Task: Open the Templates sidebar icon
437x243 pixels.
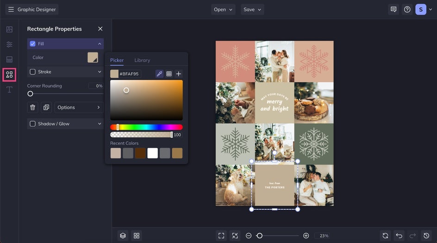Action: [x=9, y=59]
